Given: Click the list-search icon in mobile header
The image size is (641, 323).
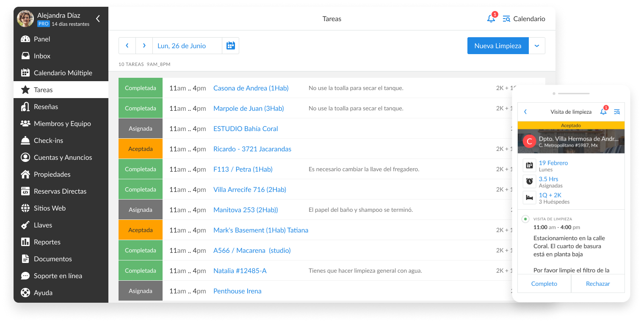Looking at the screenshot, I should coord(617,112).
